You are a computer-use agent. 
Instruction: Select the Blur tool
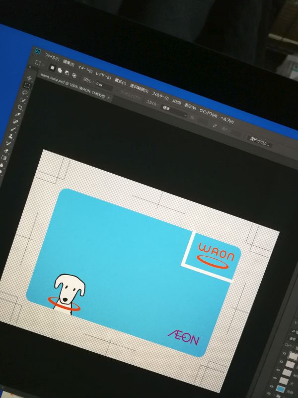tap(2, 165)
